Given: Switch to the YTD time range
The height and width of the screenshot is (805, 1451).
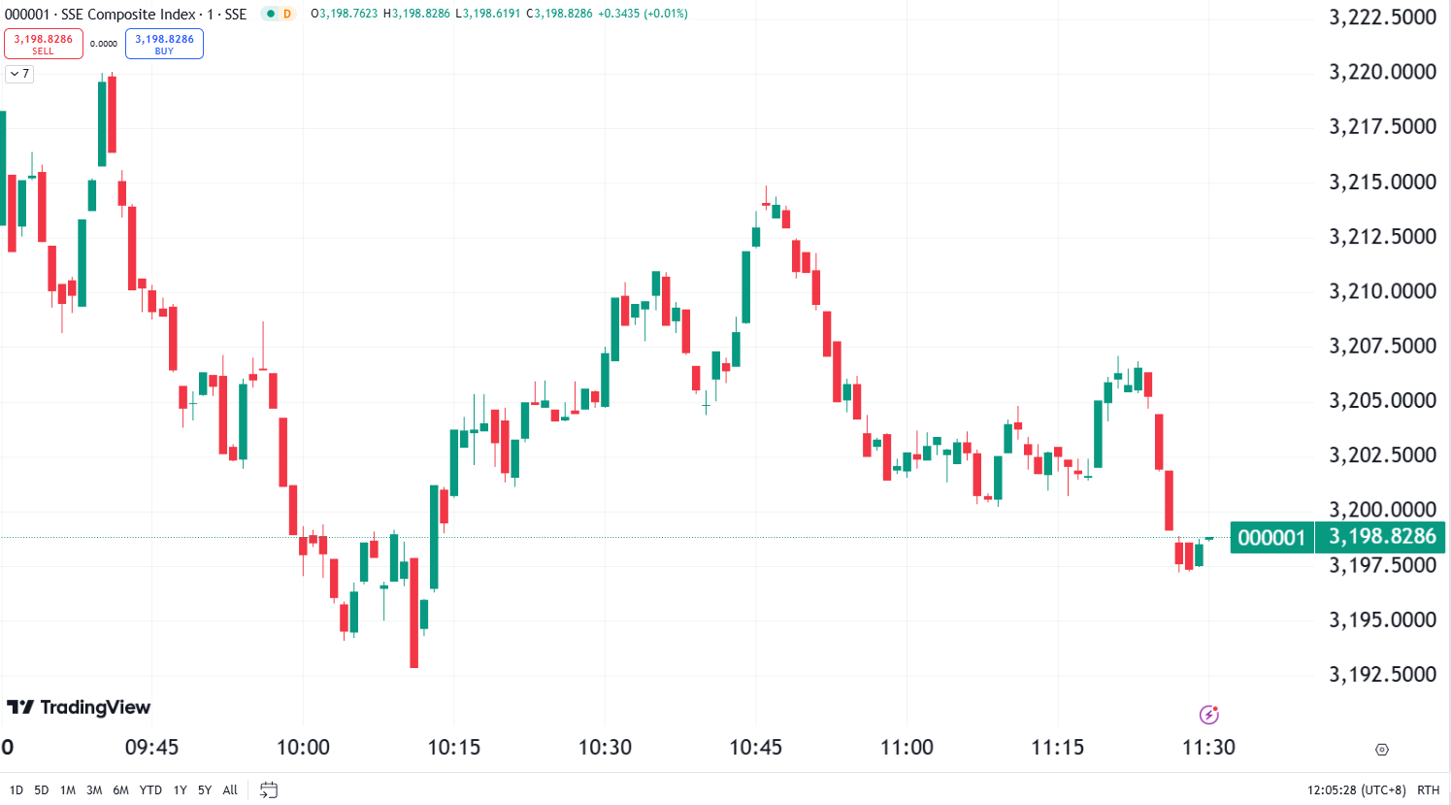Looking at the screenshot, I should coord(150,789).
